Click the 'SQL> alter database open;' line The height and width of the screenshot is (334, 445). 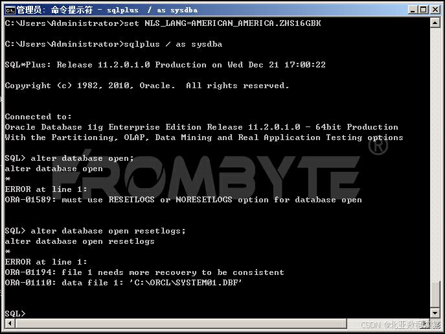[x=69, y=158]
